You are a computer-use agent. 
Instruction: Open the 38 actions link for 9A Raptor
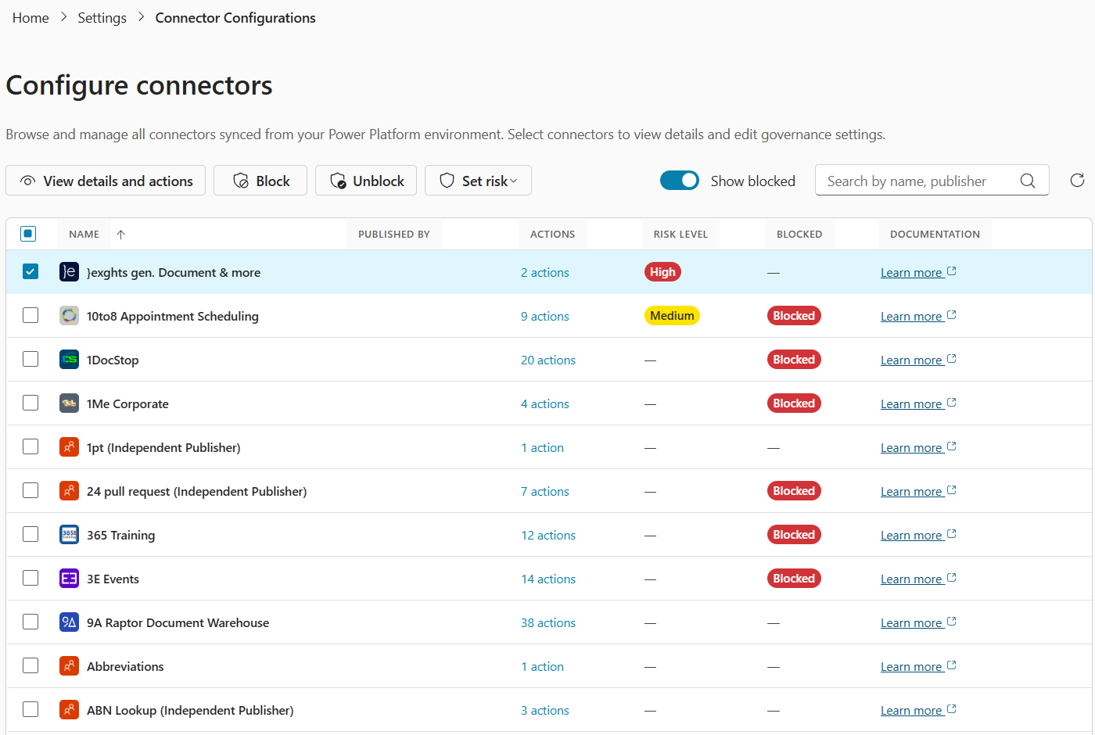point(548,622)
